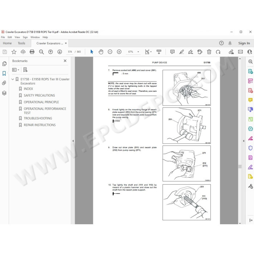The image size is (254, 254).
Task: Jump to REPAIR INSTRUCTIONS bookmark
Action: (40, 125)
